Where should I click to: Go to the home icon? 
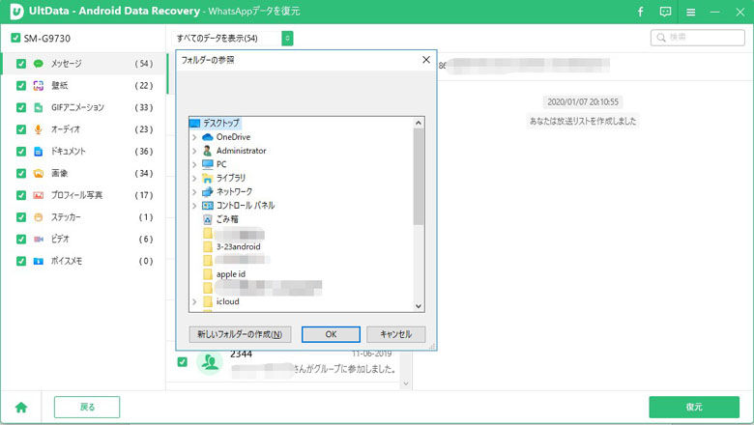pos(21,408)
